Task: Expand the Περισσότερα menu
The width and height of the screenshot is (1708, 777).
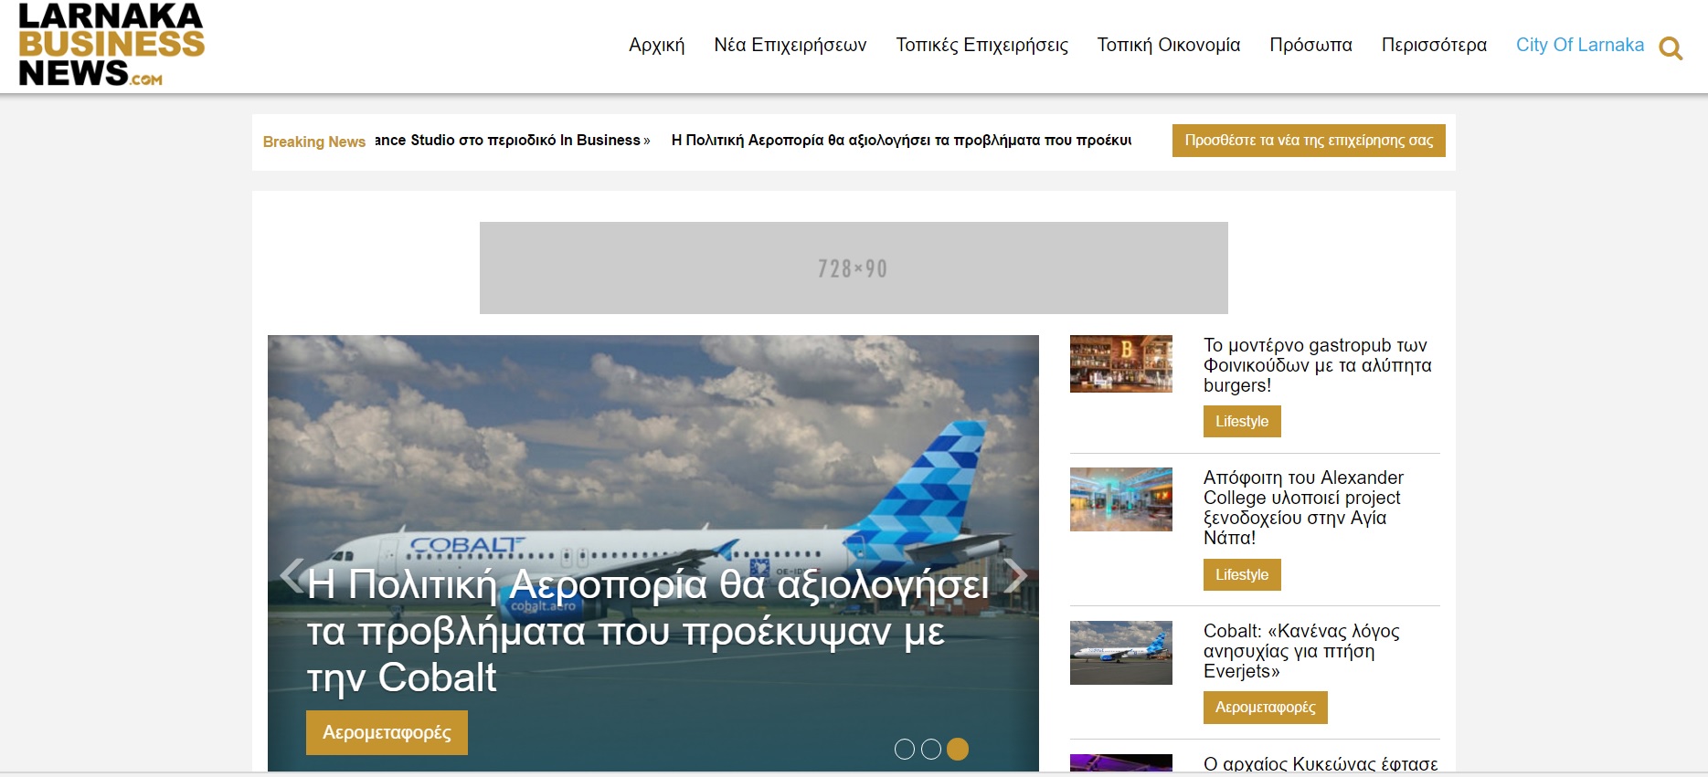Action: coord(1434,45)
